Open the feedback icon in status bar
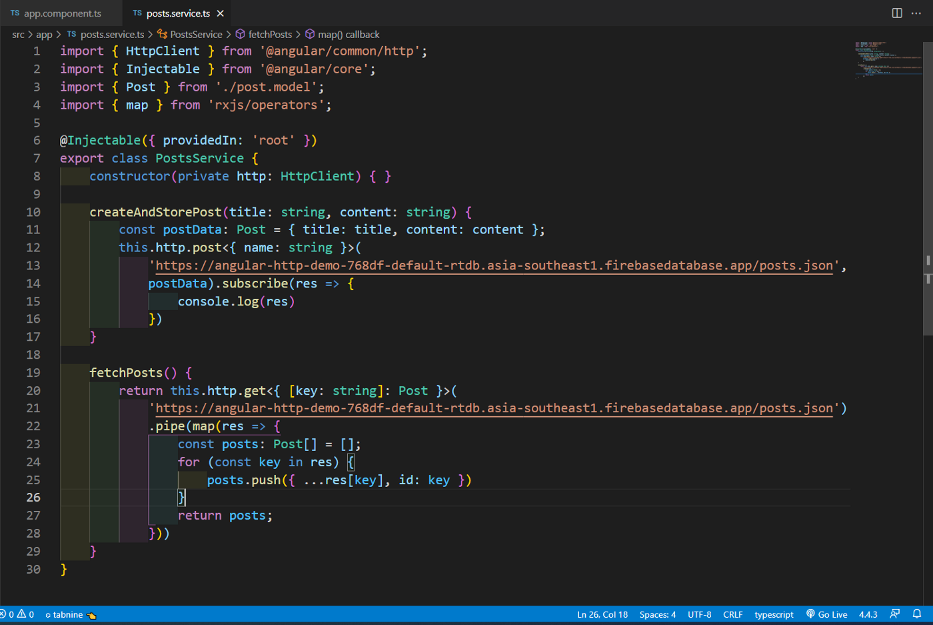933x625 pixels. tap(895, 614)
